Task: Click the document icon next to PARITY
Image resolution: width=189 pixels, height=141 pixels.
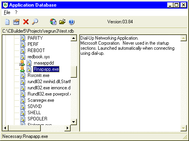Action: [x=23, y=38]
